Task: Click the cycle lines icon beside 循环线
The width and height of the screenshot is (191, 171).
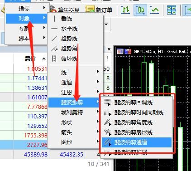Action: 54,59
